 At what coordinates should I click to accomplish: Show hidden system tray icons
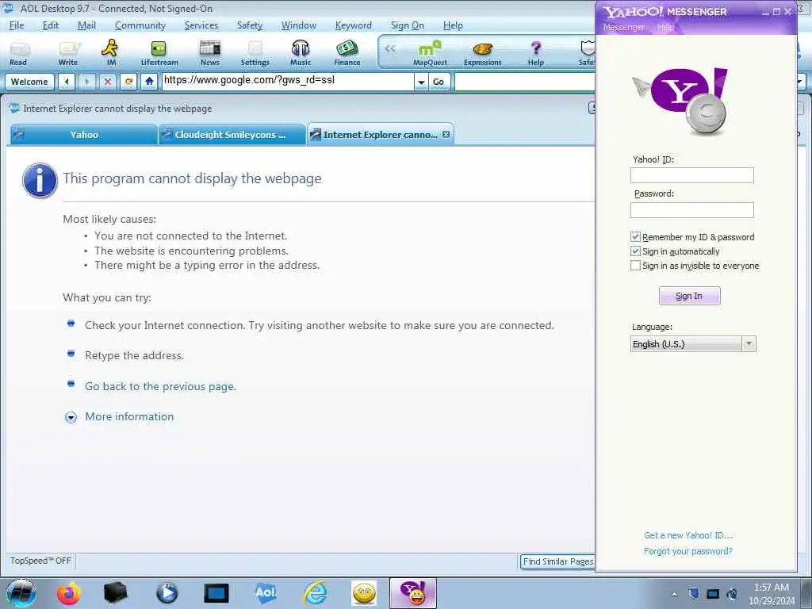674,594
